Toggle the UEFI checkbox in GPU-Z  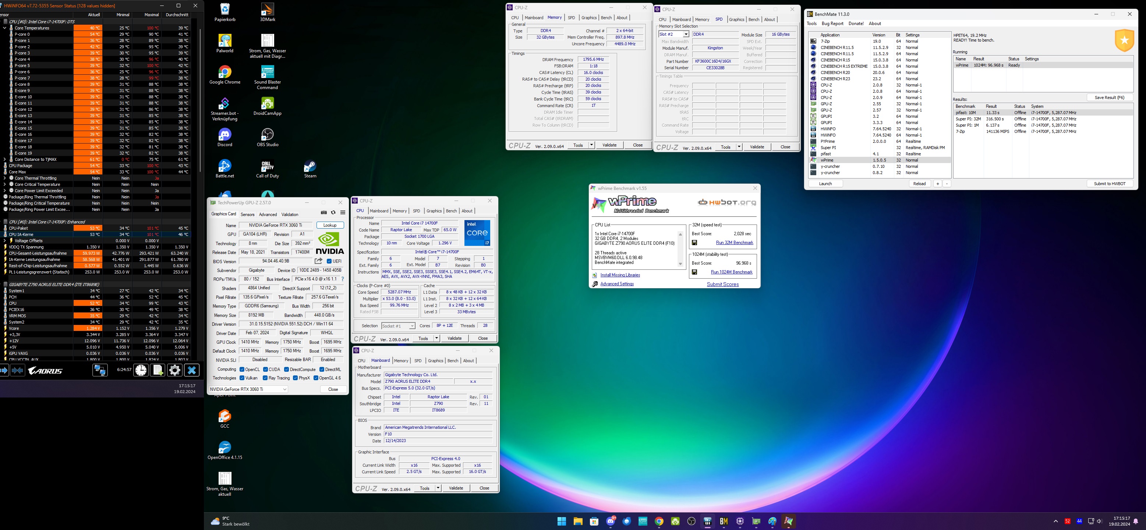[329, 261]
